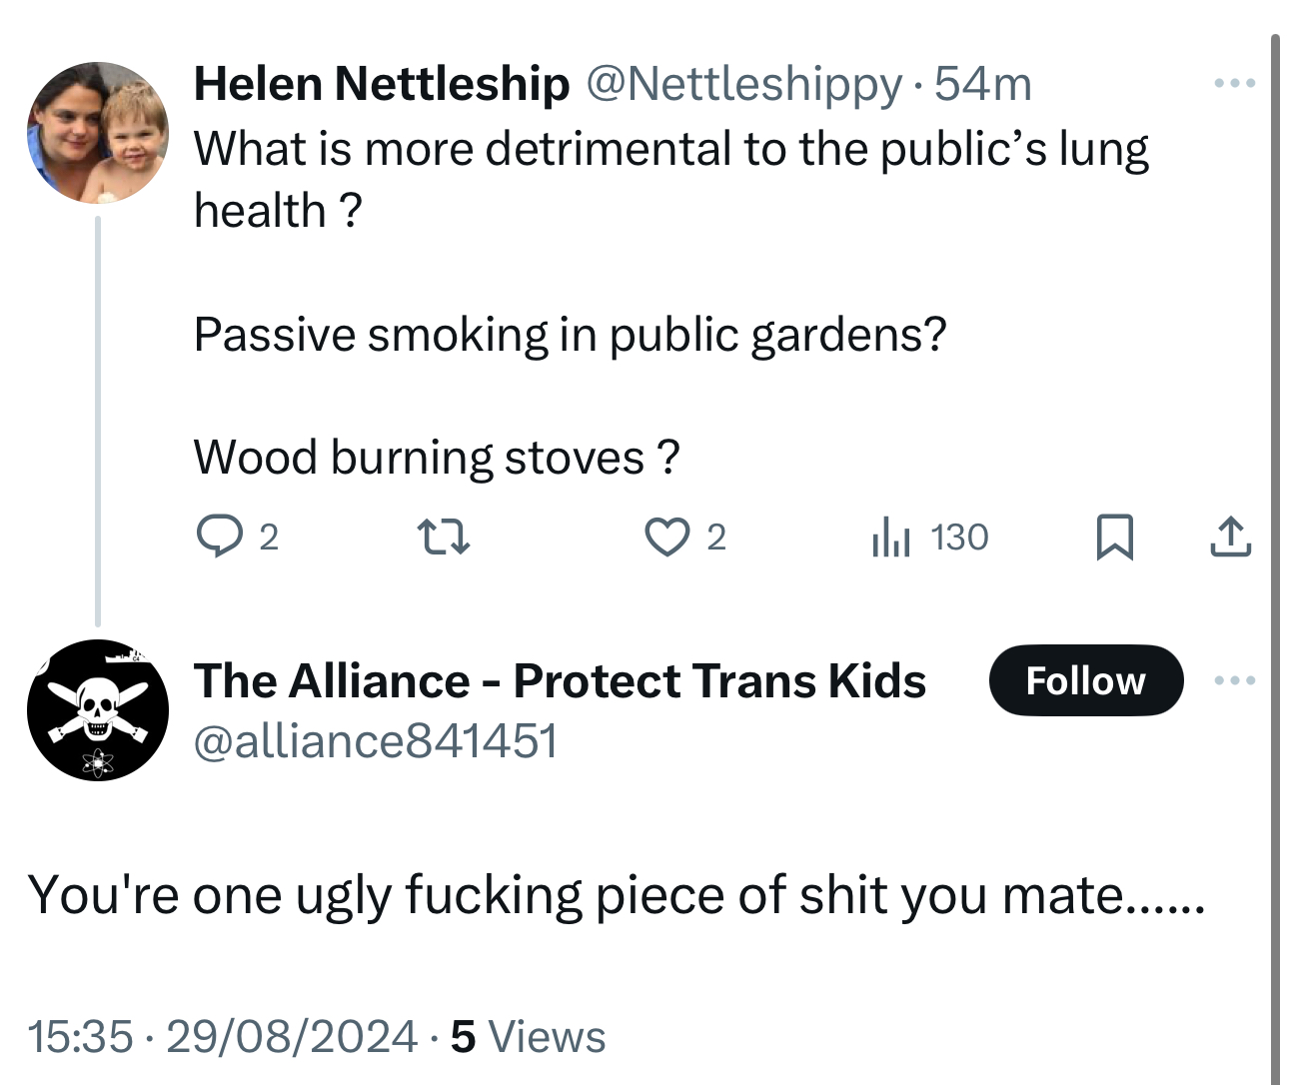Click the wood burning stoves tweet text
Screen dimensions: 1289x1085
[x=437, y=458]
